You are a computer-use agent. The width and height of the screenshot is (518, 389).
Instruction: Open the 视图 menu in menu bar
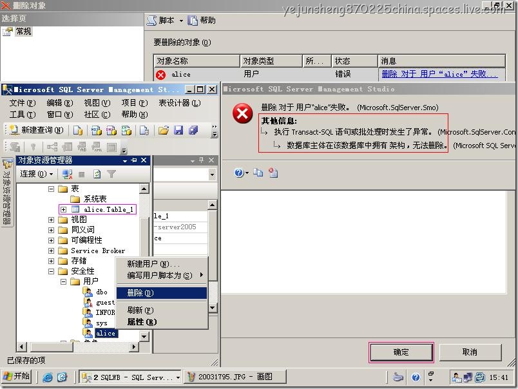(97, 103)
